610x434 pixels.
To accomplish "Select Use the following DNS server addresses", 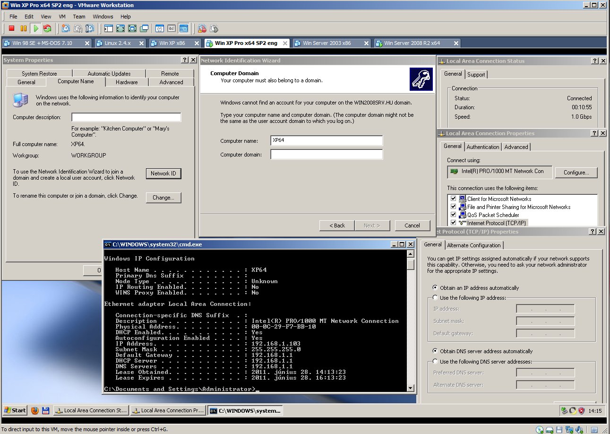I will [435, 362].
